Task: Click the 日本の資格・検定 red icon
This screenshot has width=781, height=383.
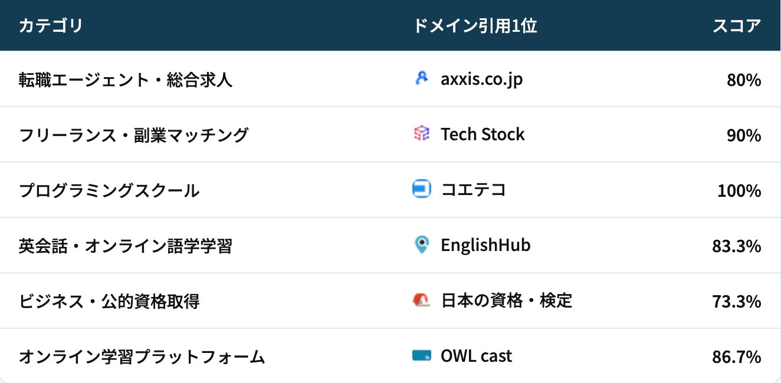Action: click(x=421, y=301)
